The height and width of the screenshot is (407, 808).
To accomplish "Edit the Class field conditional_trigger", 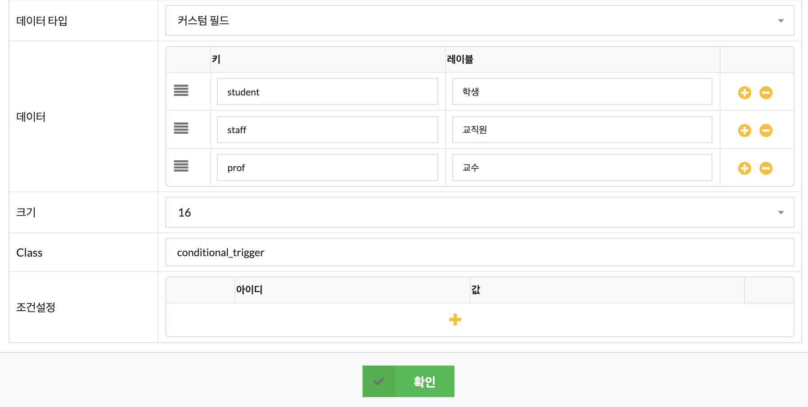I will click(x=480, y=252).
